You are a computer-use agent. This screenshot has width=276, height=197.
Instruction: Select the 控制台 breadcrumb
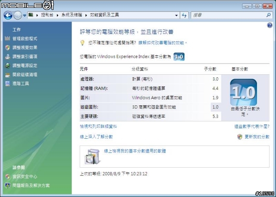(47, 15)
